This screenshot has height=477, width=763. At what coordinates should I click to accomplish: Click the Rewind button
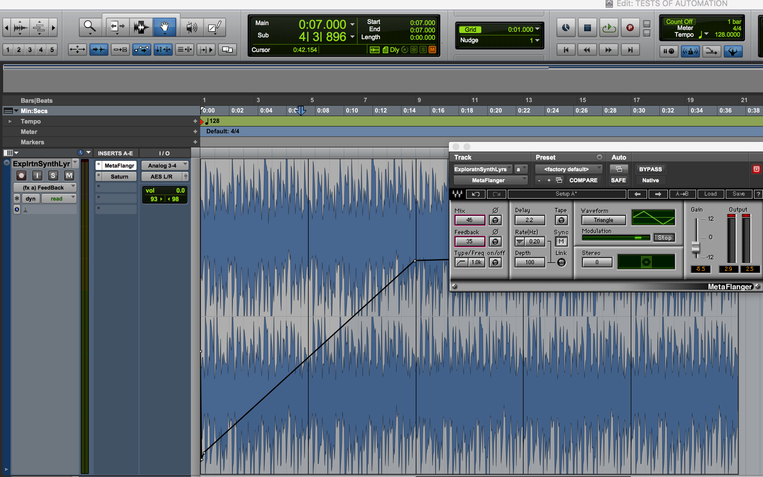587,50
